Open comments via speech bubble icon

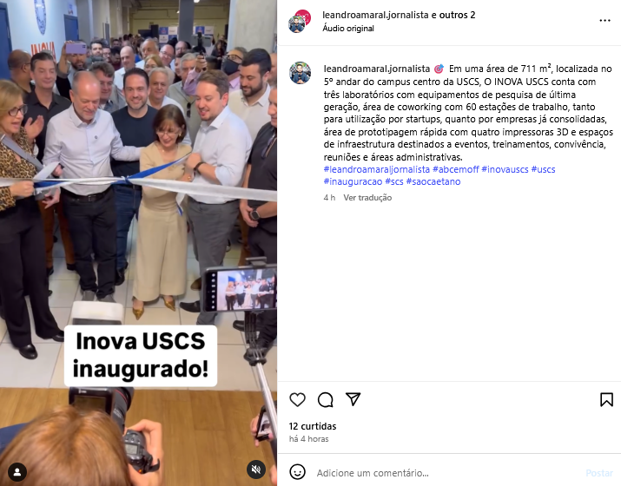point(325,399)
